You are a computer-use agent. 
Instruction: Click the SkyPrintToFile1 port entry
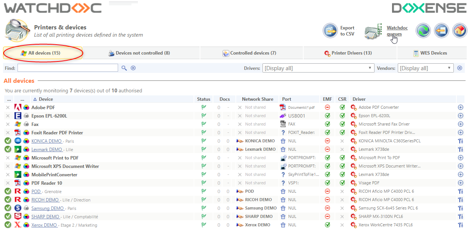pyautogui.click(x=304, y=175)
